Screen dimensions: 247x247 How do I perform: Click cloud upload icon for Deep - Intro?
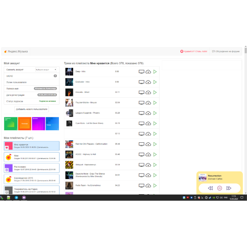[x=148, y=72]
